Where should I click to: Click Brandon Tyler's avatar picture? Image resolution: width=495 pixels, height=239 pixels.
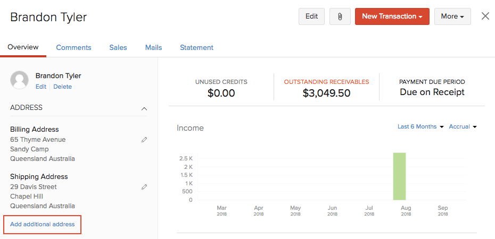[x=19, y=80]
